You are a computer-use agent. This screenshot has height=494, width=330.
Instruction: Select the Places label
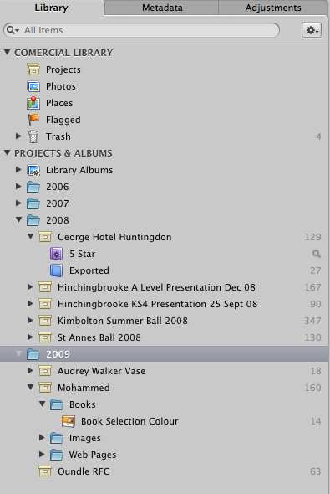[x=59, y=103]
